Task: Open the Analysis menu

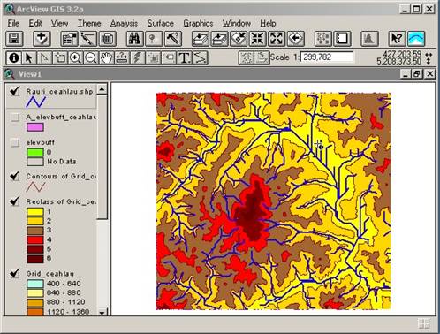Action: pos(124,23)
